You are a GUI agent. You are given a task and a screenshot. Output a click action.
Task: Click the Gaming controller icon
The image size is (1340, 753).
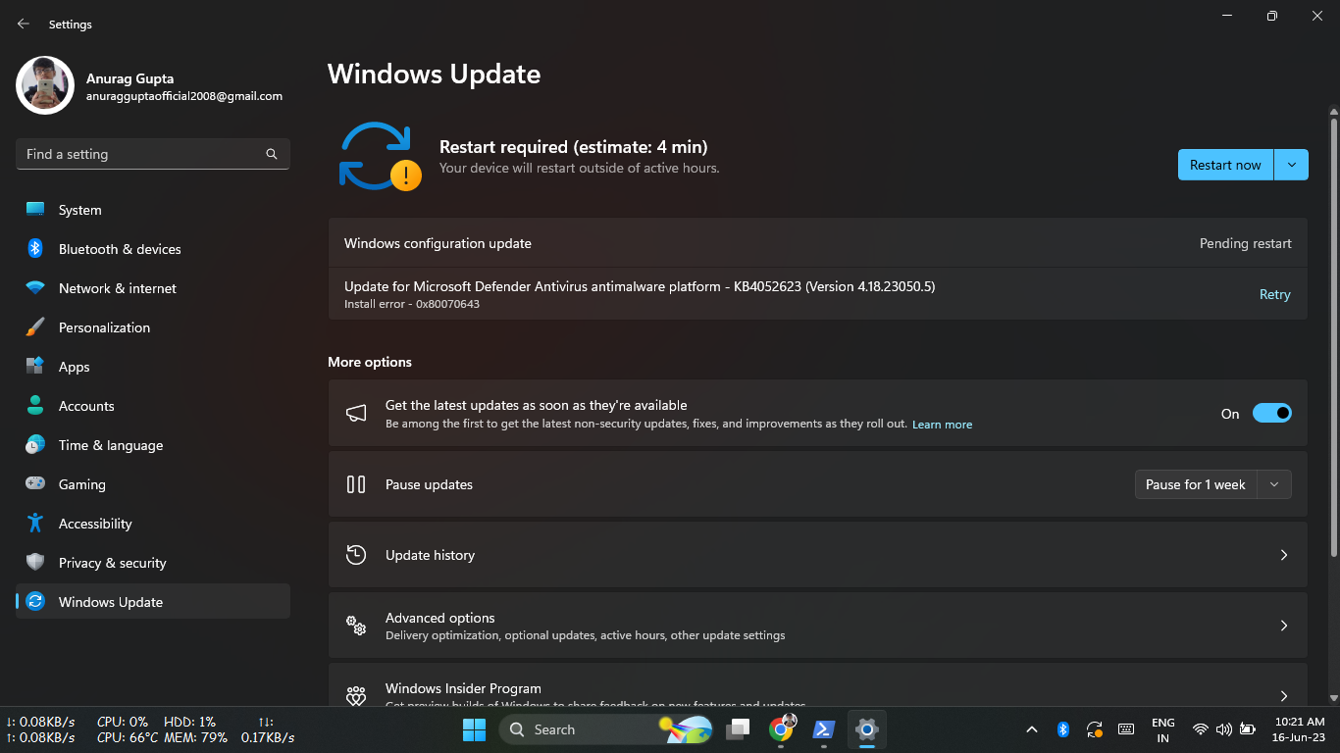pos(35,483)
